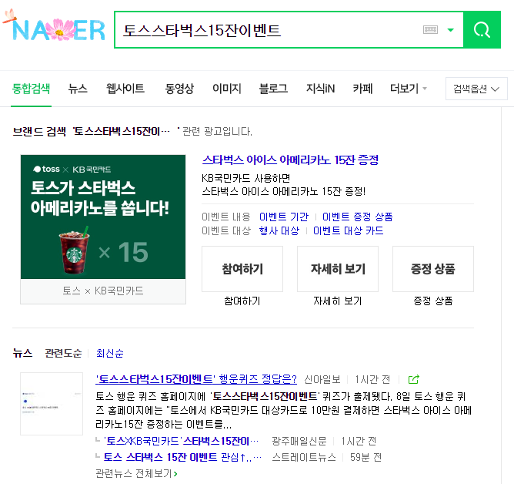Click the 자세히 보기 box button
The image size is (514, 484).
pyautogui.click(x=338, y=269)
